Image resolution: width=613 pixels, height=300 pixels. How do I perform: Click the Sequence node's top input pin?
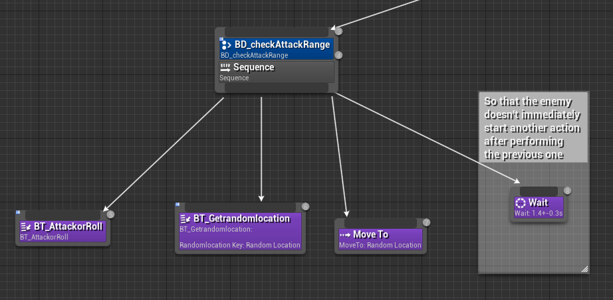tap(277, 31)
